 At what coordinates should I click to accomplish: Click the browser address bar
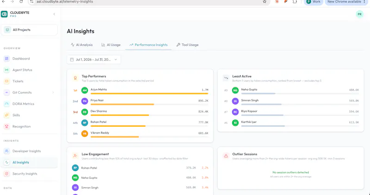pyautogui.click(x=148, y=2)
